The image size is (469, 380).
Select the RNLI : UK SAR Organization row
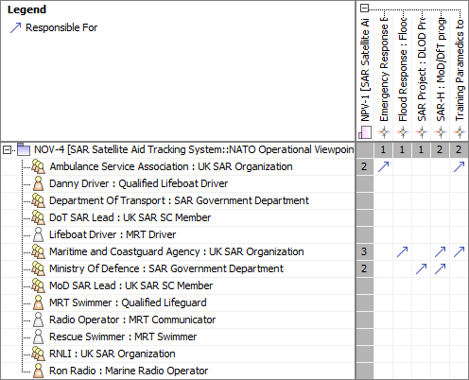113,354
